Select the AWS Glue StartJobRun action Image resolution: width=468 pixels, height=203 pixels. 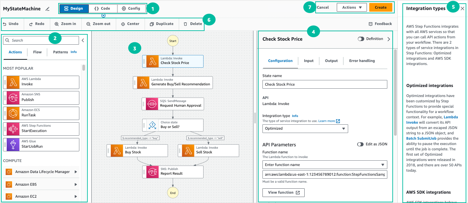click(41, 145)
